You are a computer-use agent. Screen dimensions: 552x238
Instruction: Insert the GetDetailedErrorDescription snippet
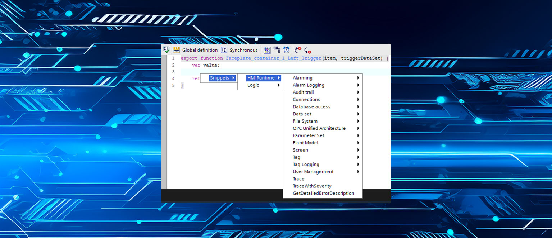(x=323, y=193)
